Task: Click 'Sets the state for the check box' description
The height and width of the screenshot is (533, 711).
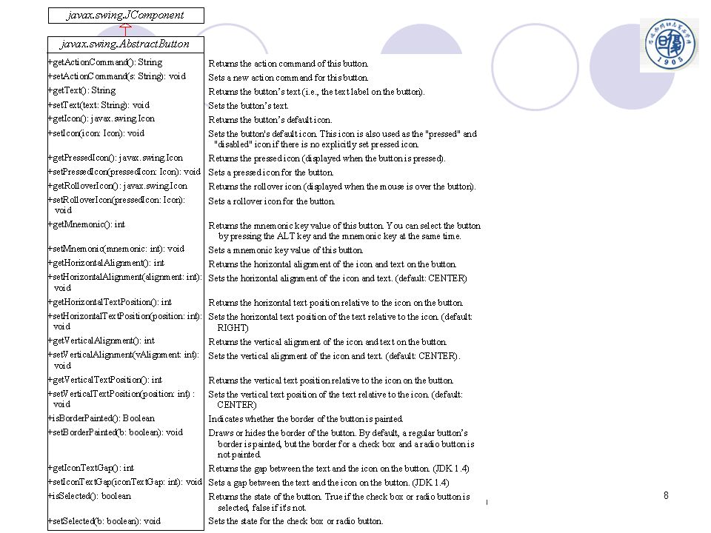Action: pos(296,521)
